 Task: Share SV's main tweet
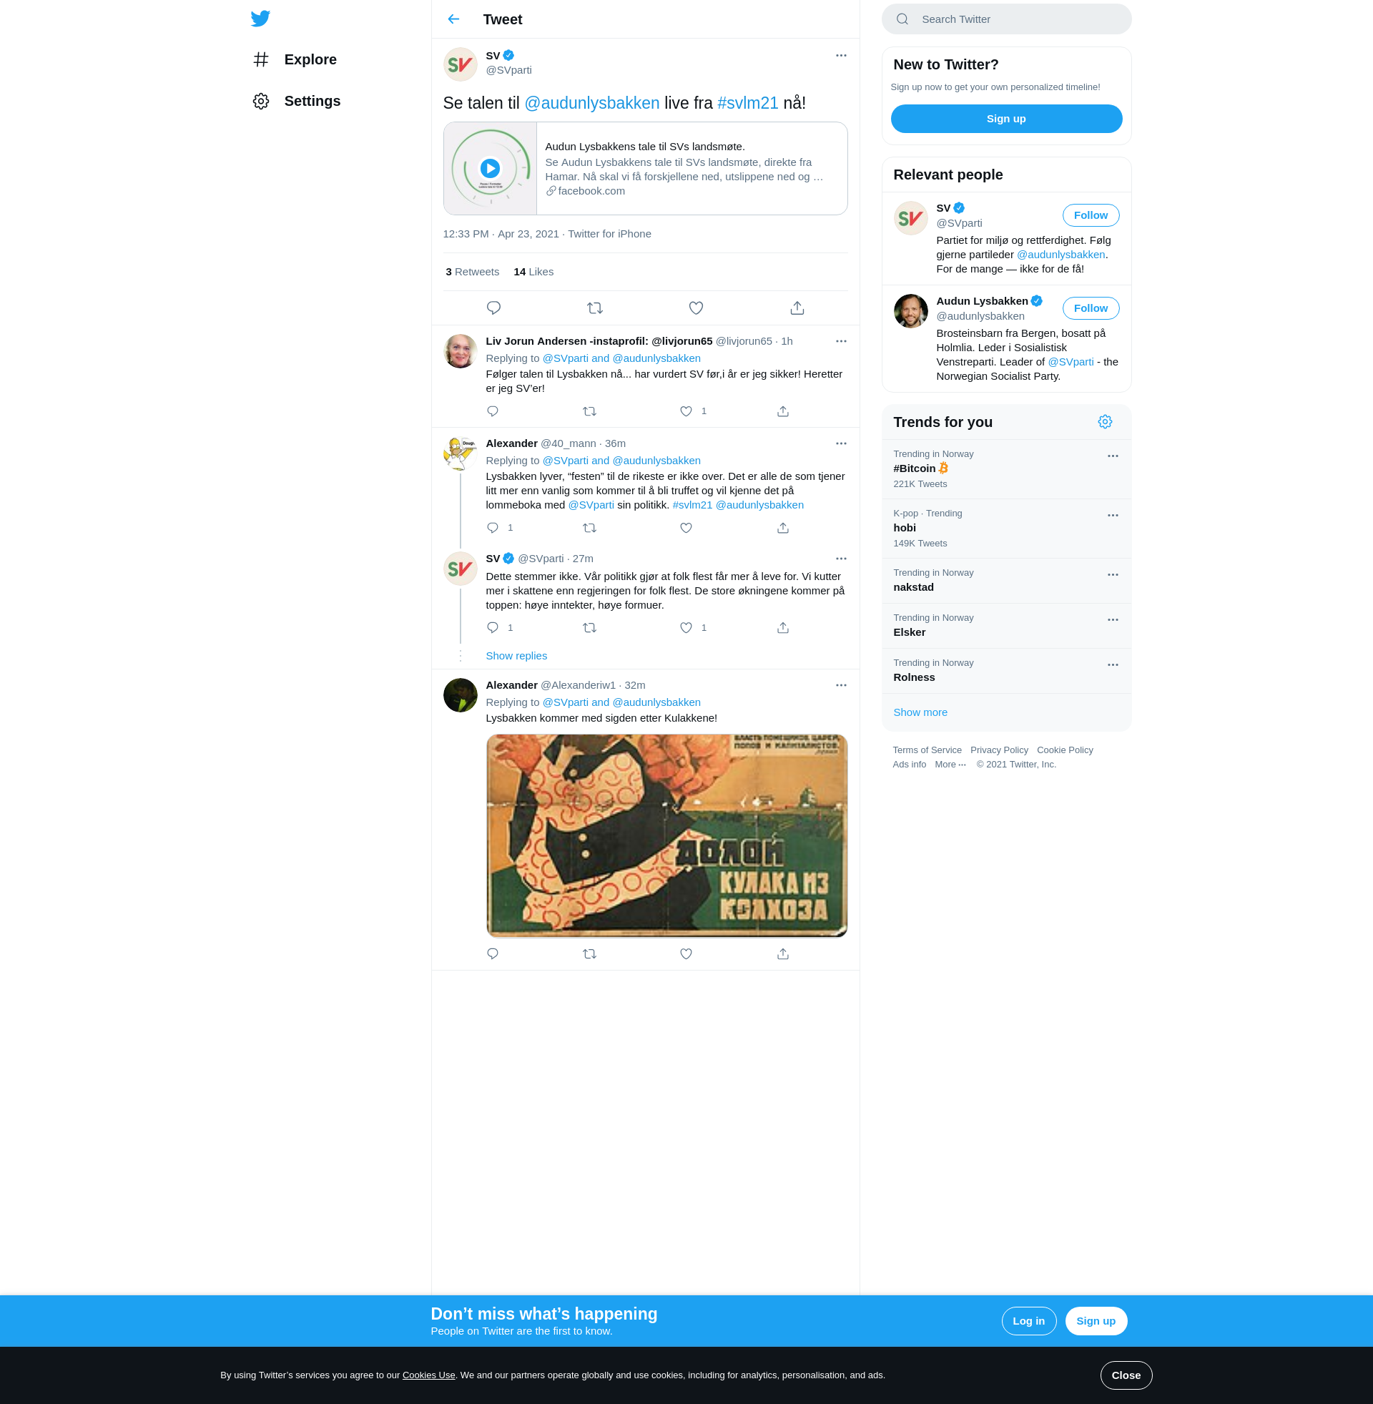click(x=797, y=308)
